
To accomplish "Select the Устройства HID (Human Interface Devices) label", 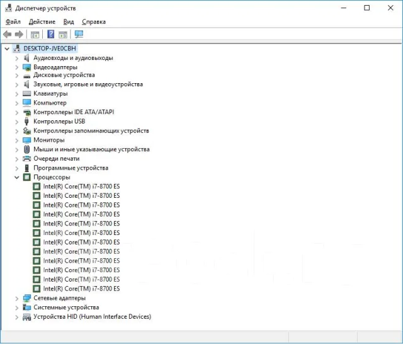I will (93, 316).
